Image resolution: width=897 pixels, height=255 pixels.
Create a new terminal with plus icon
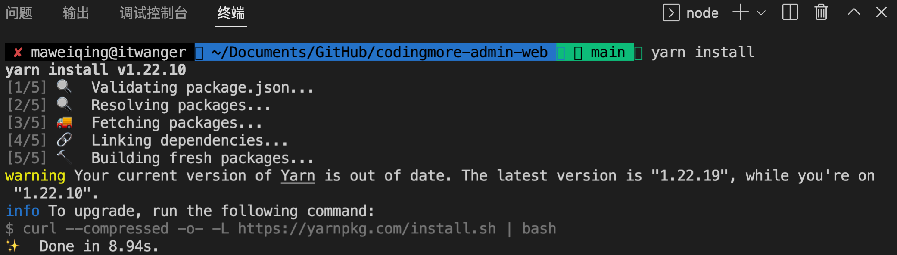click(741, 12)
